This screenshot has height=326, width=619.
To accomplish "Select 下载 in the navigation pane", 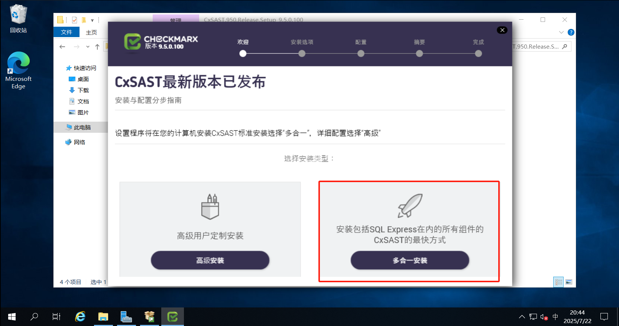I will (x=79, y=90).
